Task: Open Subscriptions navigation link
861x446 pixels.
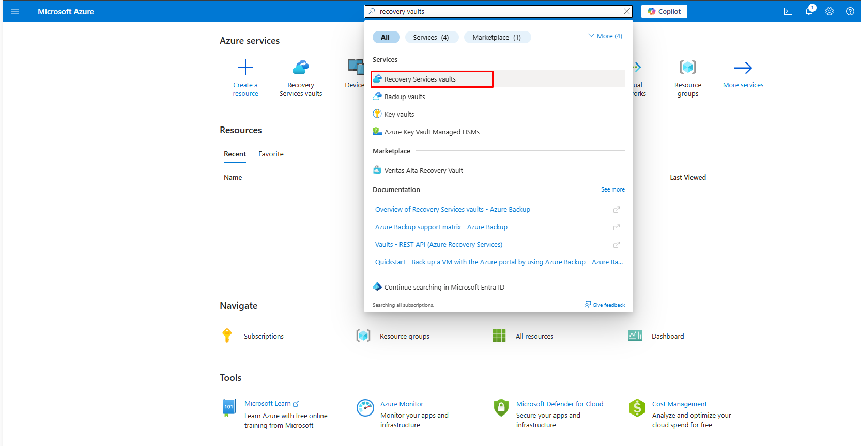Action: pos(264,336)
